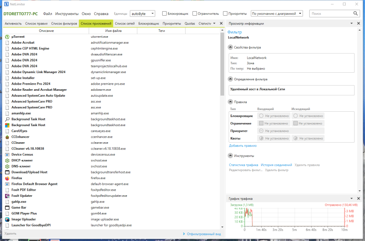
Task: Collapse the Свойства фильтра section
Action: pos(230,47)
